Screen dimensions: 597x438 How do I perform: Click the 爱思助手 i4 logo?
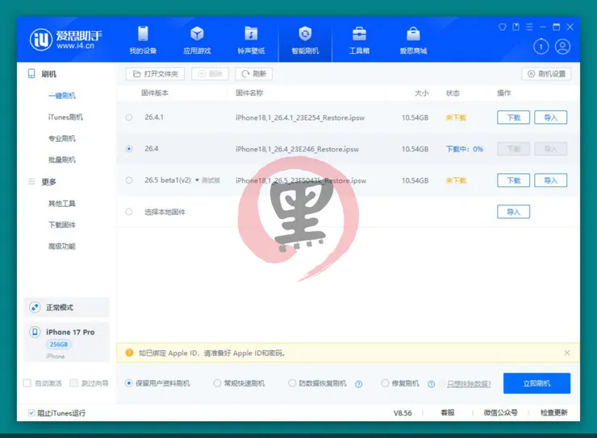click(65, 39)
